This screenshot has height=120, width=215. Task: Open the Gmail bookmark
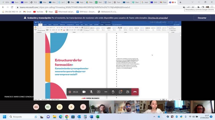pyautogui.click(x=27, y=12)
